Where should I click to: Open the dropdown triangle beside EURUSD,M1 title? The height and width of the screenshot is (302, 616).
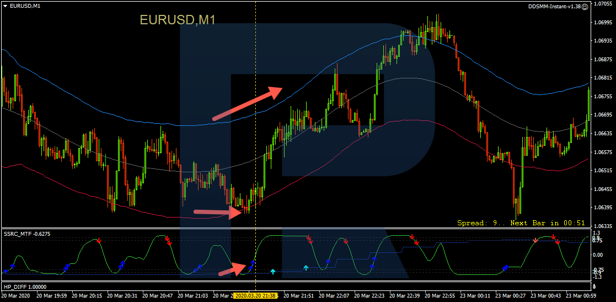tap(5, 6)
